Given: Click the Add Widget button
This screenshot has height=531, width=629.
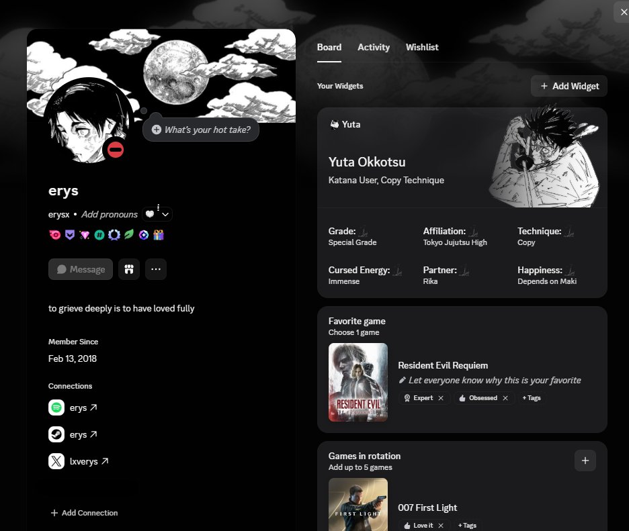Looking at the screenshot, I should tap(569, 86).
